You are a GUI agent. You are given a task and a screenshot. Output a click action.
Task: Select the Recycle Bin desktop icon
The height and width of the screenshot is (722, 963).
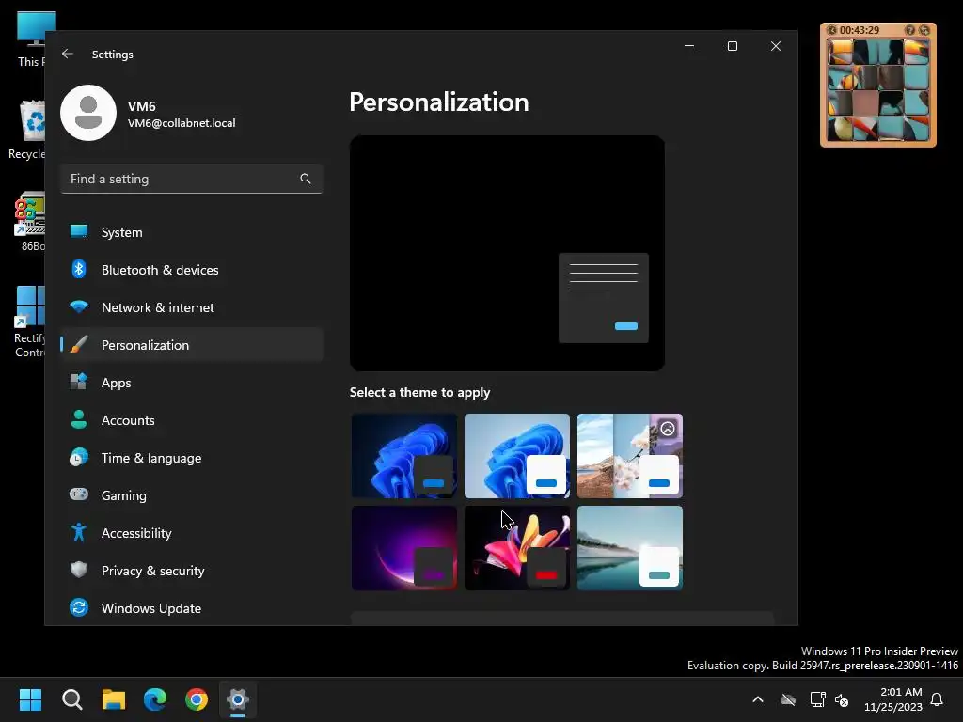pyautogui.click(x=27, y=130)
